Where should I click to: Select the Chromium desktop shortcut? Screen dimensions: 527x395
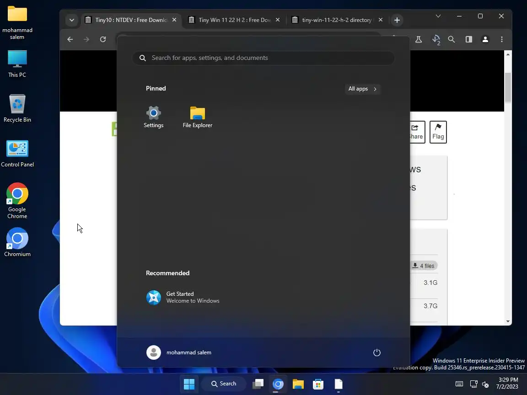pyautogui.click(x=17, y=242)
